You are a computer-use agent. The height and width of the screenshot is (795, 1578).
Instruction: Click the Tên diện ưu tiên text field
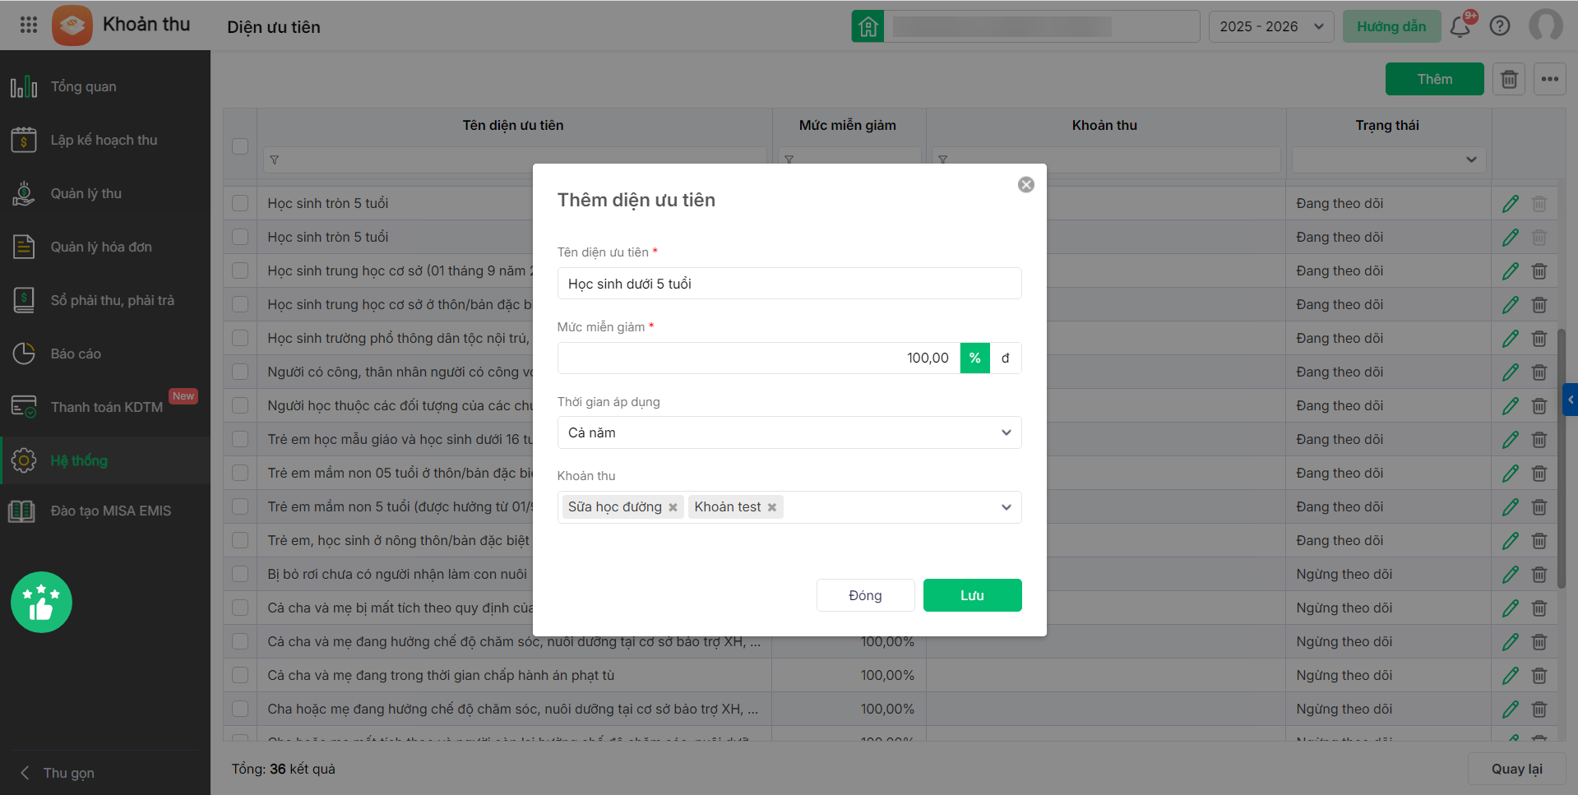click(x=789, y=284)
